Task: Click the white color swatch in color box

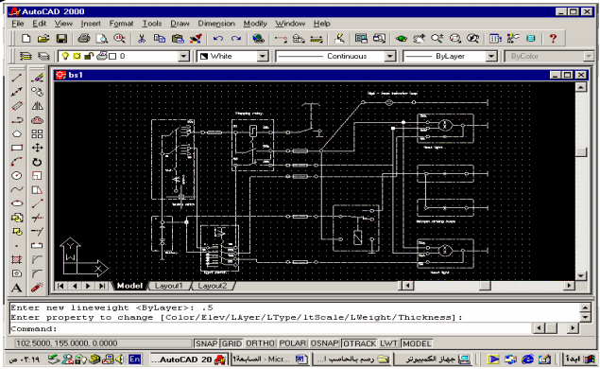Action: click(204, 57)
